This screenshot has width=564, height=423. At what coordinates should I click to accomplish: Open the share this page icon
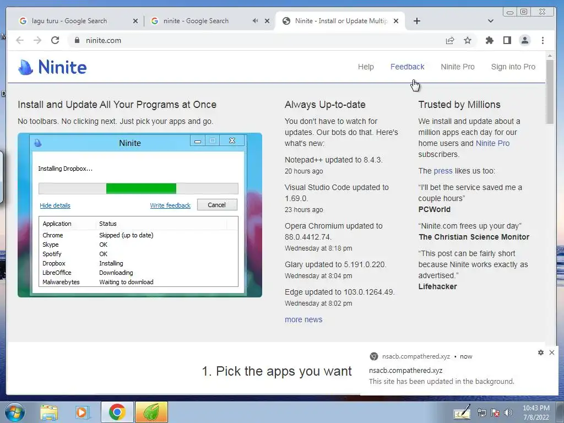point(450,40)
